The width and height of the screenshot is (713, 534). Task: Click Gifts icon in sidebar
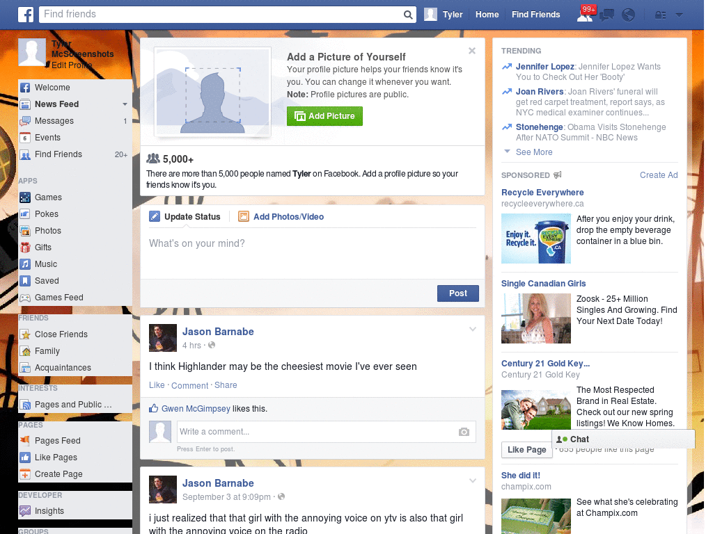pos(25,248)
